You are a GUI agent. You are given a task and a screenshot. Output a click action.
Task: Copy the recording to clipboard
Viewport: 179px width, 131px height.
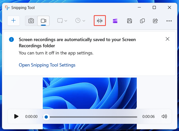coord(142,21)
